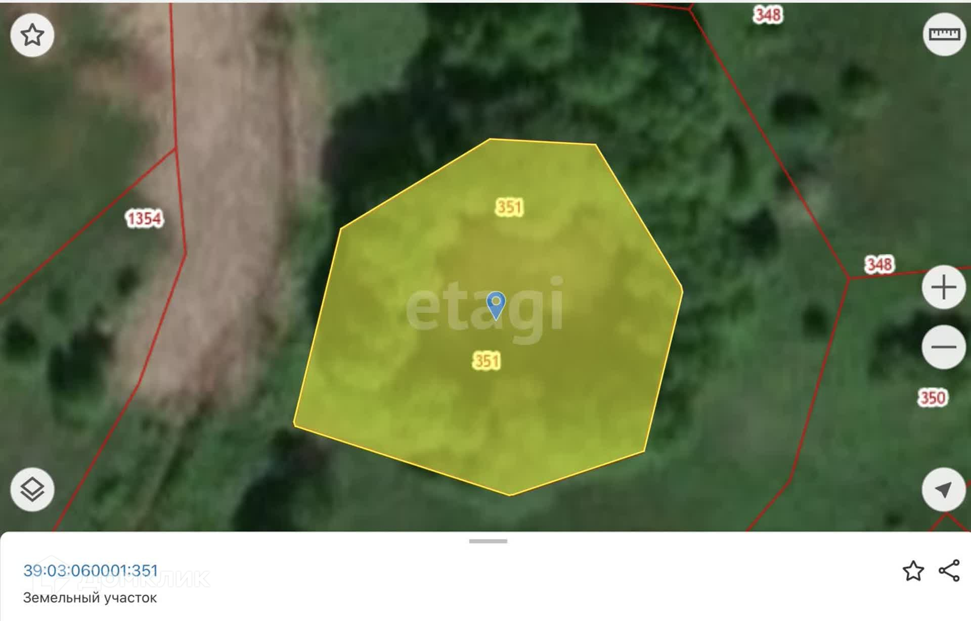Click the lower 351 parcel label

coord(486,361)
